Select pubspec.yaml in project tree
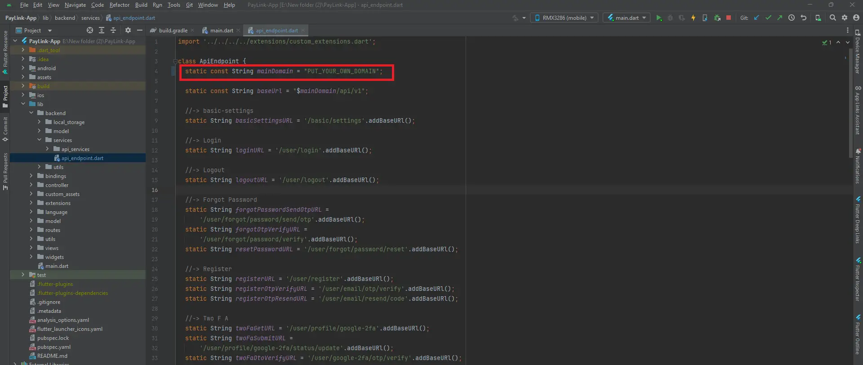 (54, 347)
